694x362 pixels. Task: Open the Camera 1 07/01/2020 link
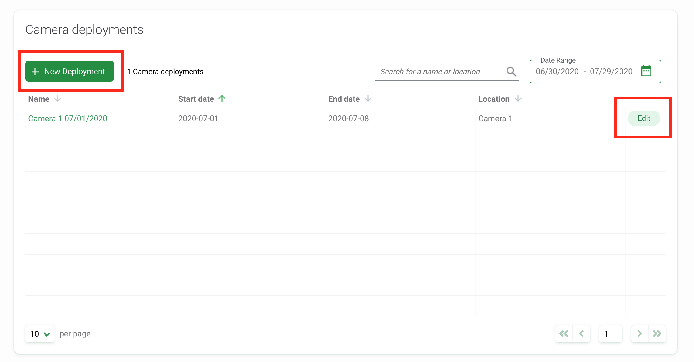click(68, 118)
